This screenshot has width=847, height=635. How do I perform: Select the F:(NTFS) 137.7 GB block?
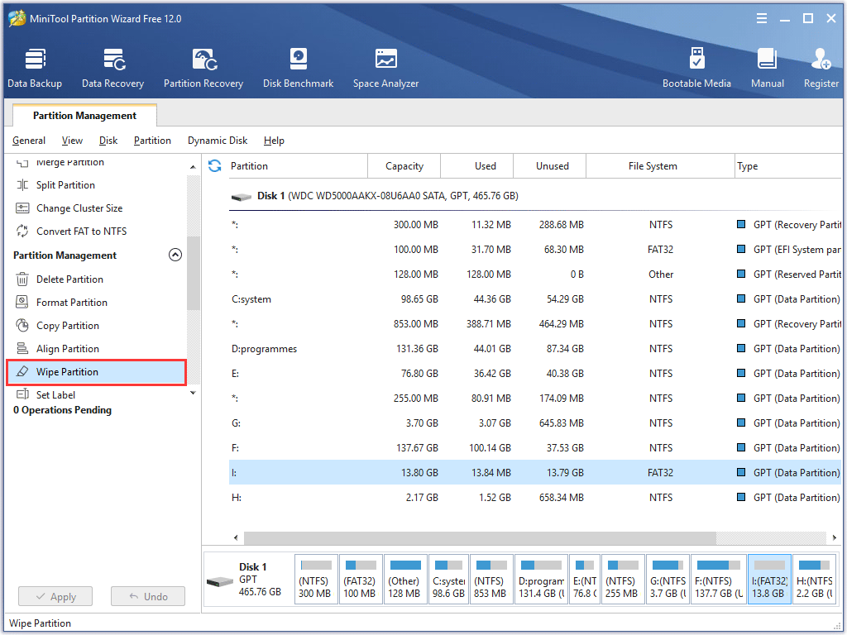719,580
